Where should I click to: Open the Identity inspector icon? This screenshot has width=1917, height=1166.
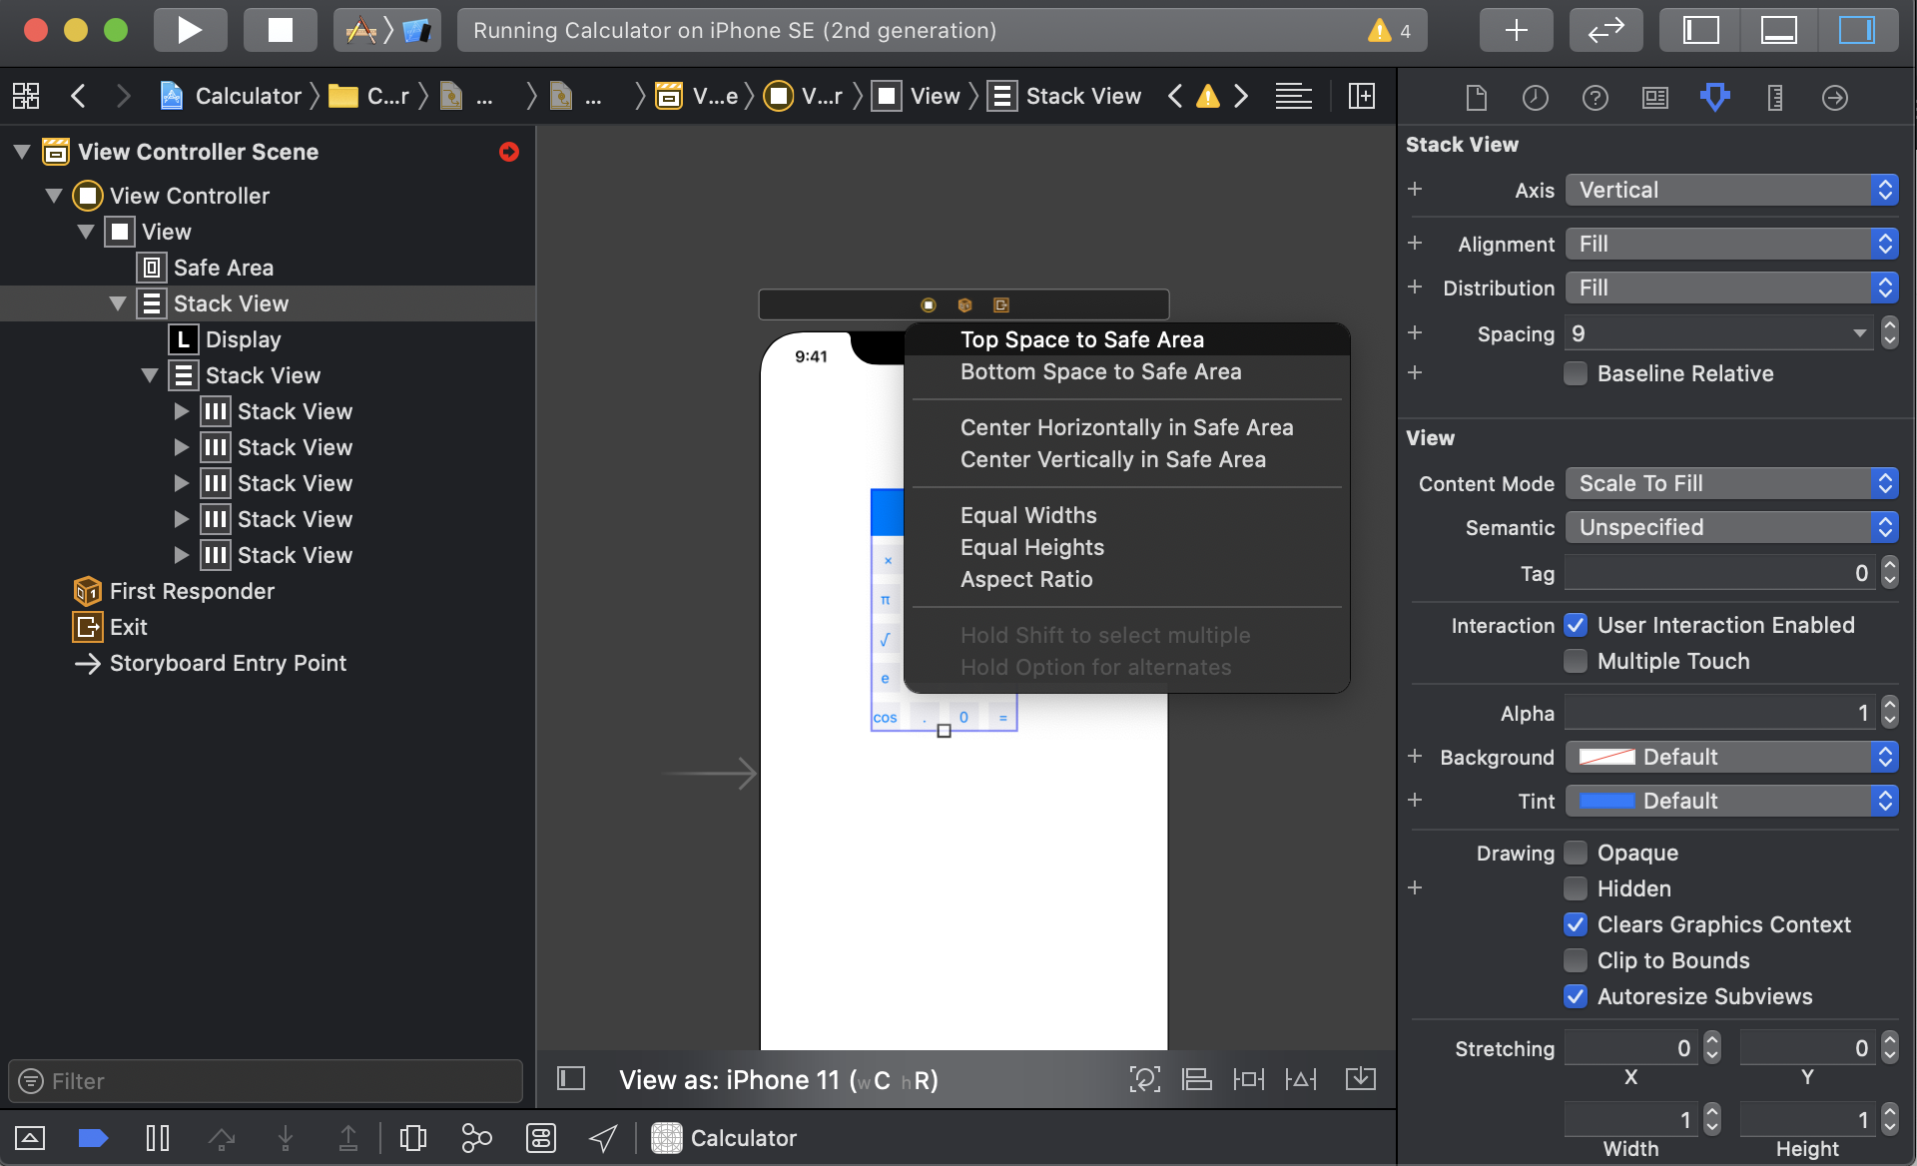(x=1654, y=97)
